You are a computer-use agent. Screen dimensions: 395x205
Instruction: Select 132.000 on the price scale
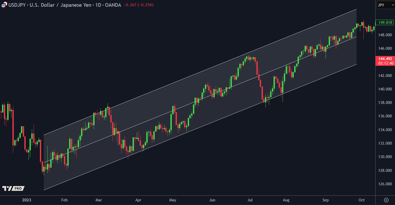[x=385, y=143]
